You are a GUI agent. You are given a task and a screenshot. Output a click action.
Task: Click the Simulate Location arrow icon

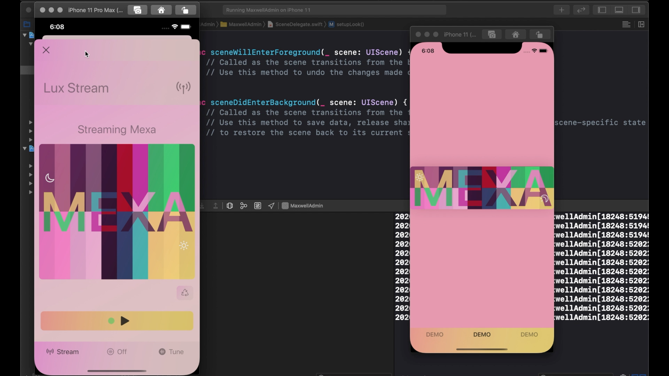[x=271, y=206]
